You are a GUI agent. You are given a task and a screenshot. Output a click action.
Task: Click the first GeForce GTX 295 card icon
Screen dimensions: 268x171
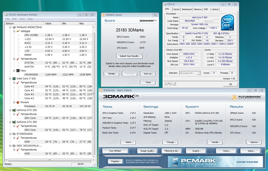tap(14, 110)
